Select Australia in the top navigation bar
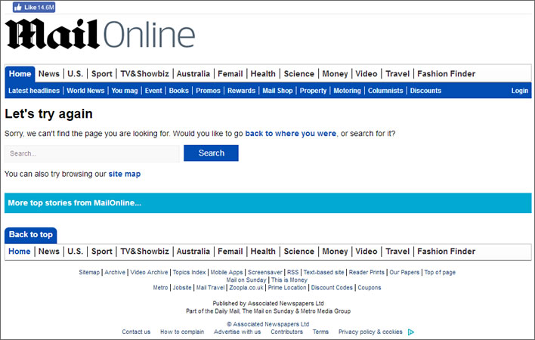Image resolution: width=535 pixels, height=340 pixels. pyautogui.click(x=193, y=73)
